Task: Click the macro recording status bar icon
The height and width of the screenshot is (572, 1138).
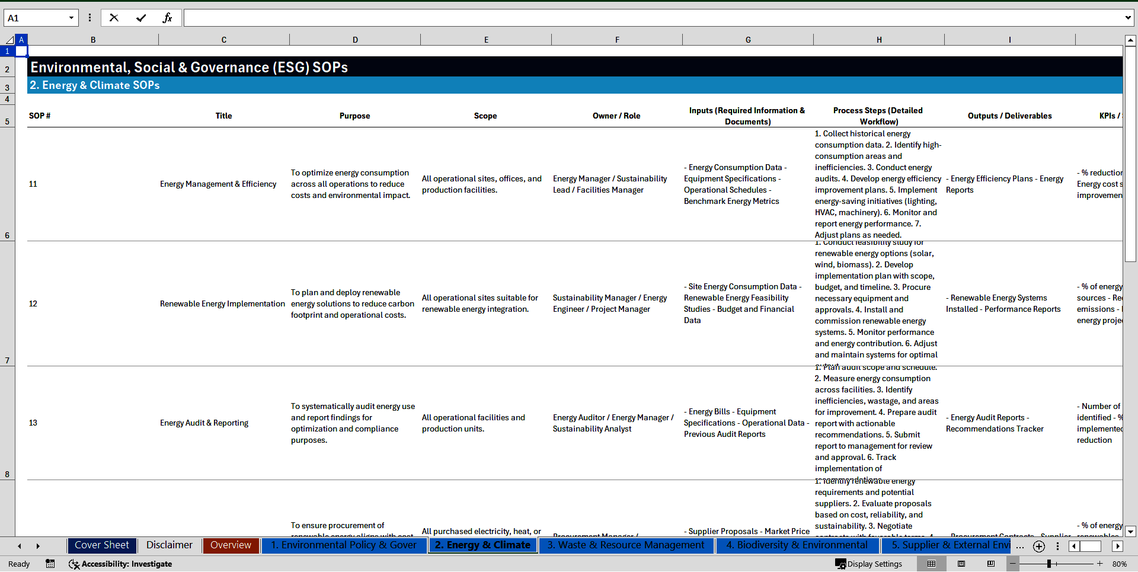Action: (x=50, y=564)
